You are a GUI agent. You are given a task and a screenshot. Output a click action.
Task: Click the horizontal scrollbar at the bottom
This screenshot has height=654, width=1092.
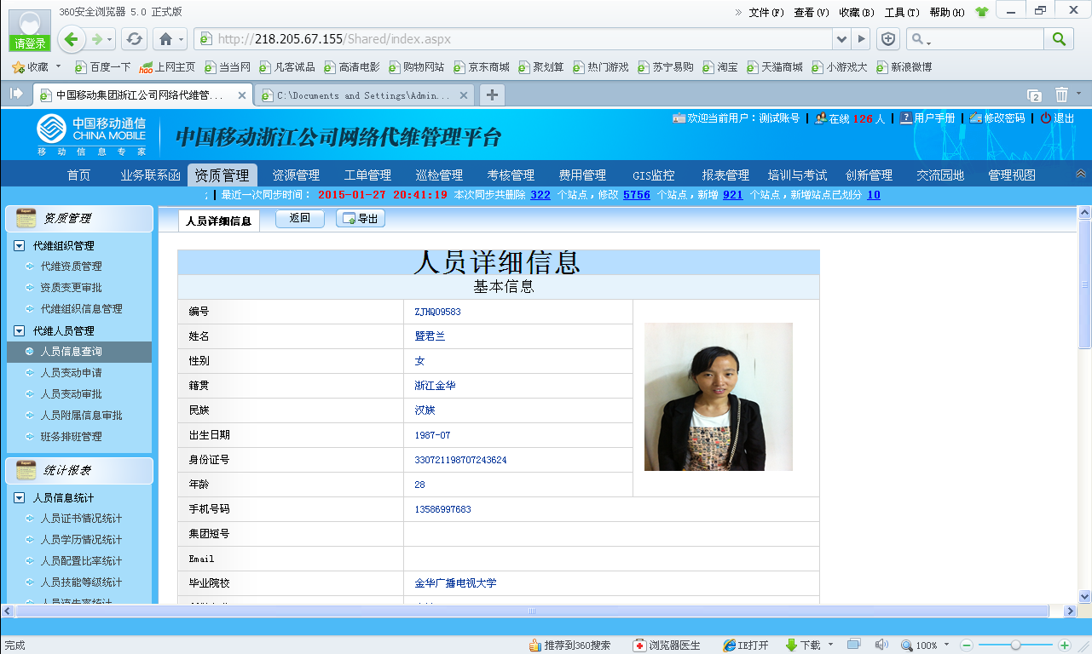[533, 611]
